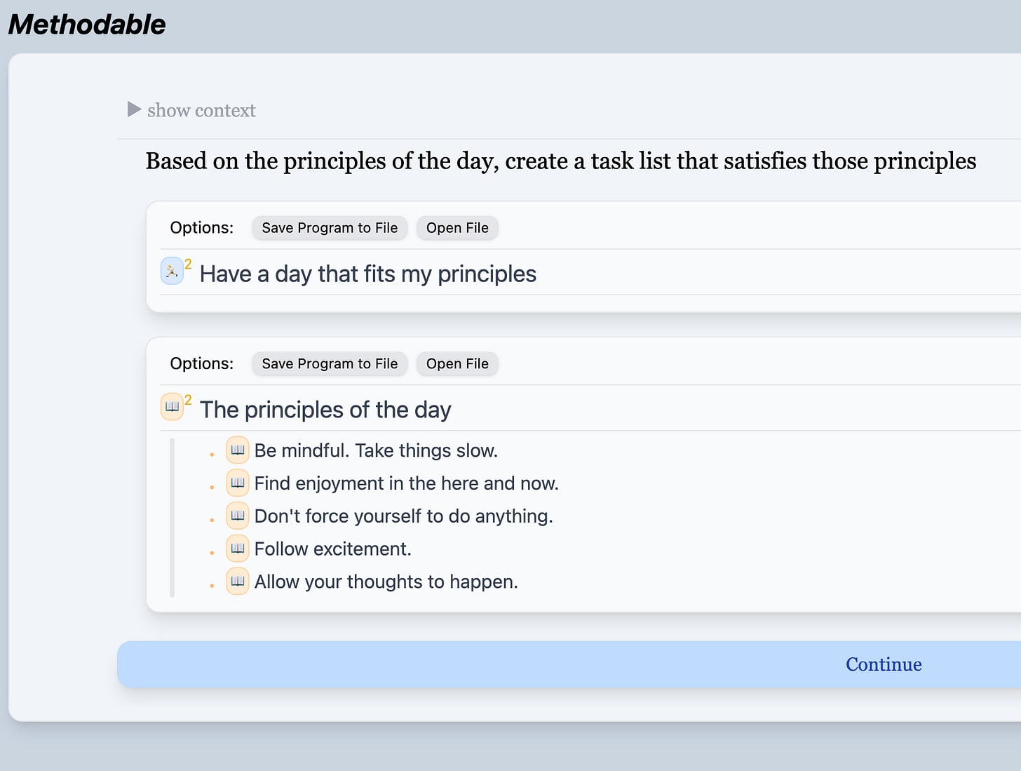1021x771 pixels.
Task: Click the book icon next to "Don't force yourself"
Action: point(238,516)
